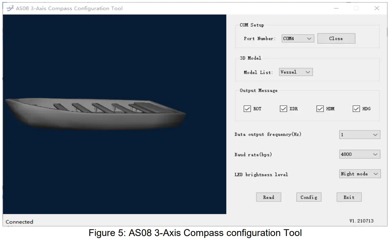This screenshot has width=389, height=241.
Task: Toggle the HDM output message checkbox
Action: click(x=320, y=109)
